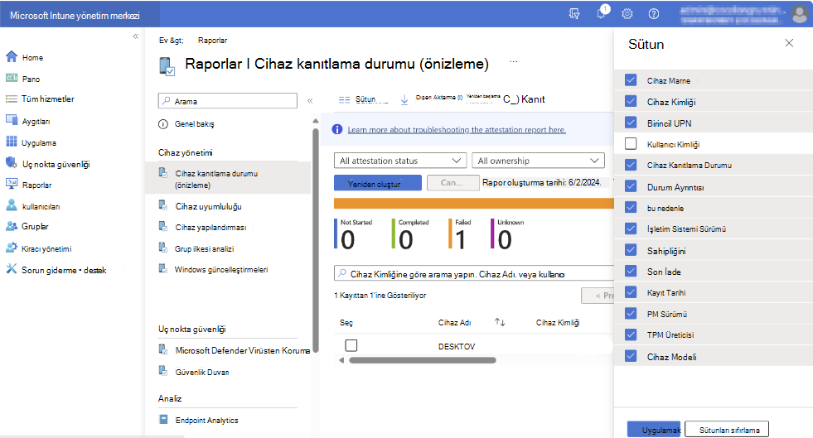Open Tüm hizmetler list icon
The image size is (813, 438).
[x=12, y=99]
